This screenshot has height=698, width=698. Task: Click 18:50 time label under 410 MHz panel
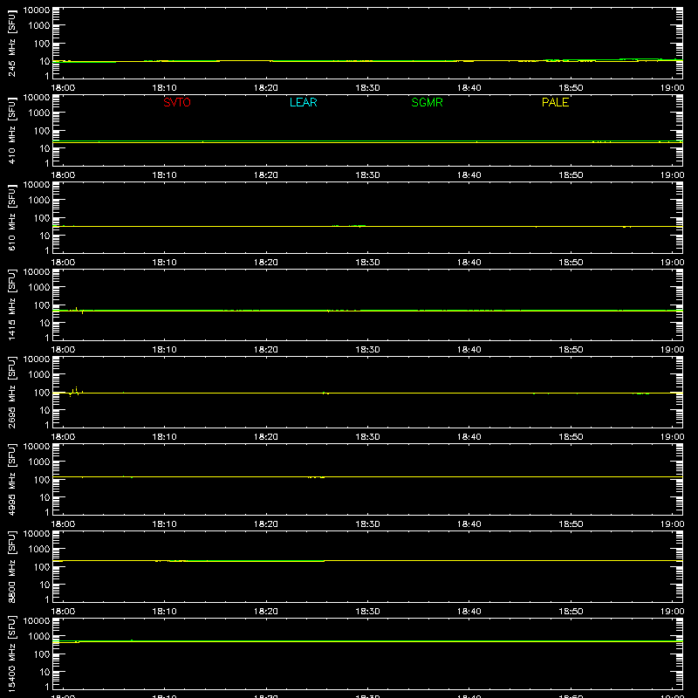[571, 175]
